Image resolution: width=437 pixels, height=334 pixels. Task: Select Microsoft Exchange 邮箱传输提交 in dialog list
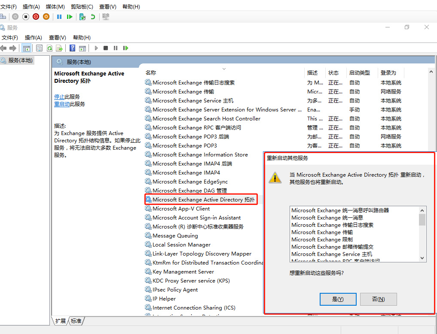click(x=332, y=247)
